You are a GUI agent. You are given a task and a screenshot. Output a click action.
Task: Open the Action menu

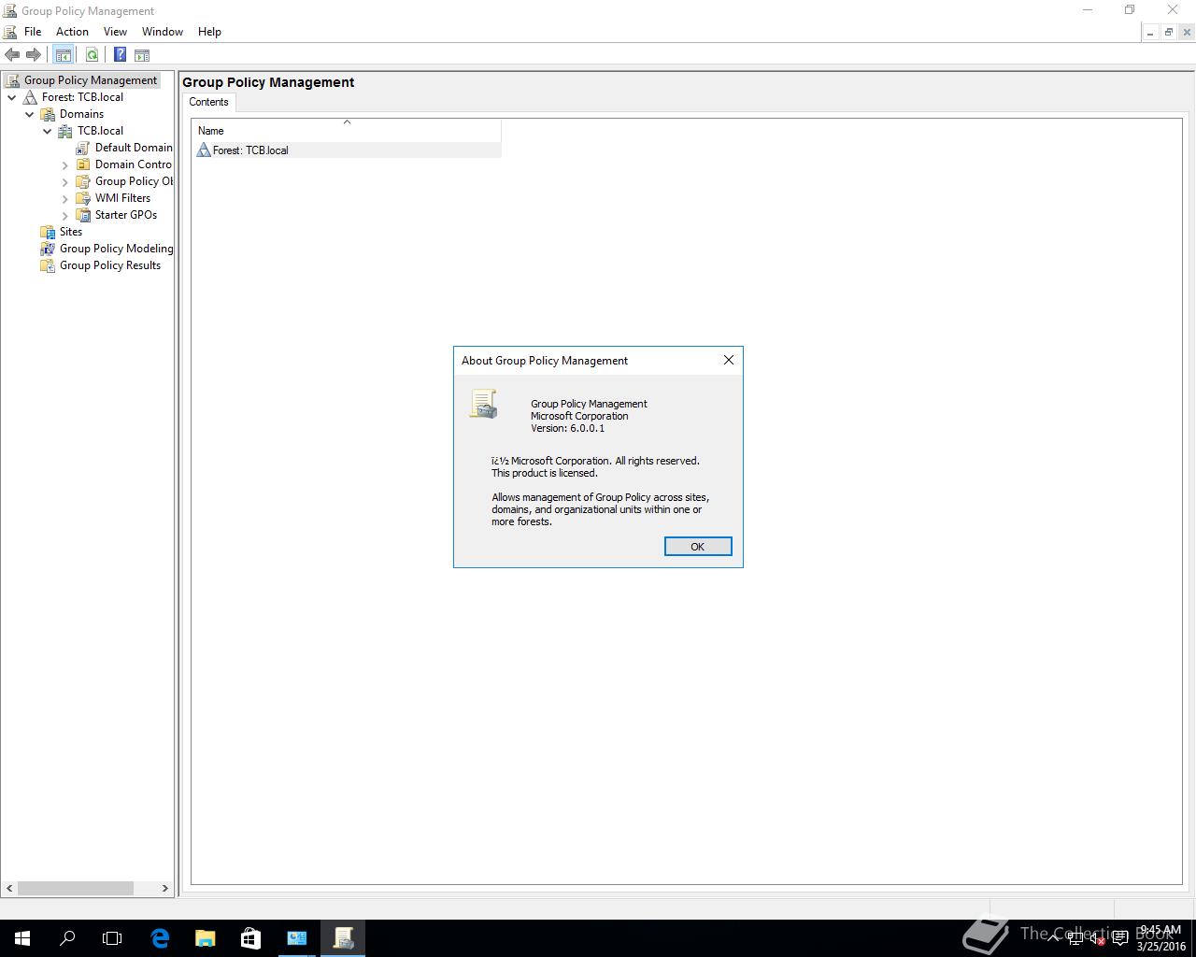[x=72, y=32]
